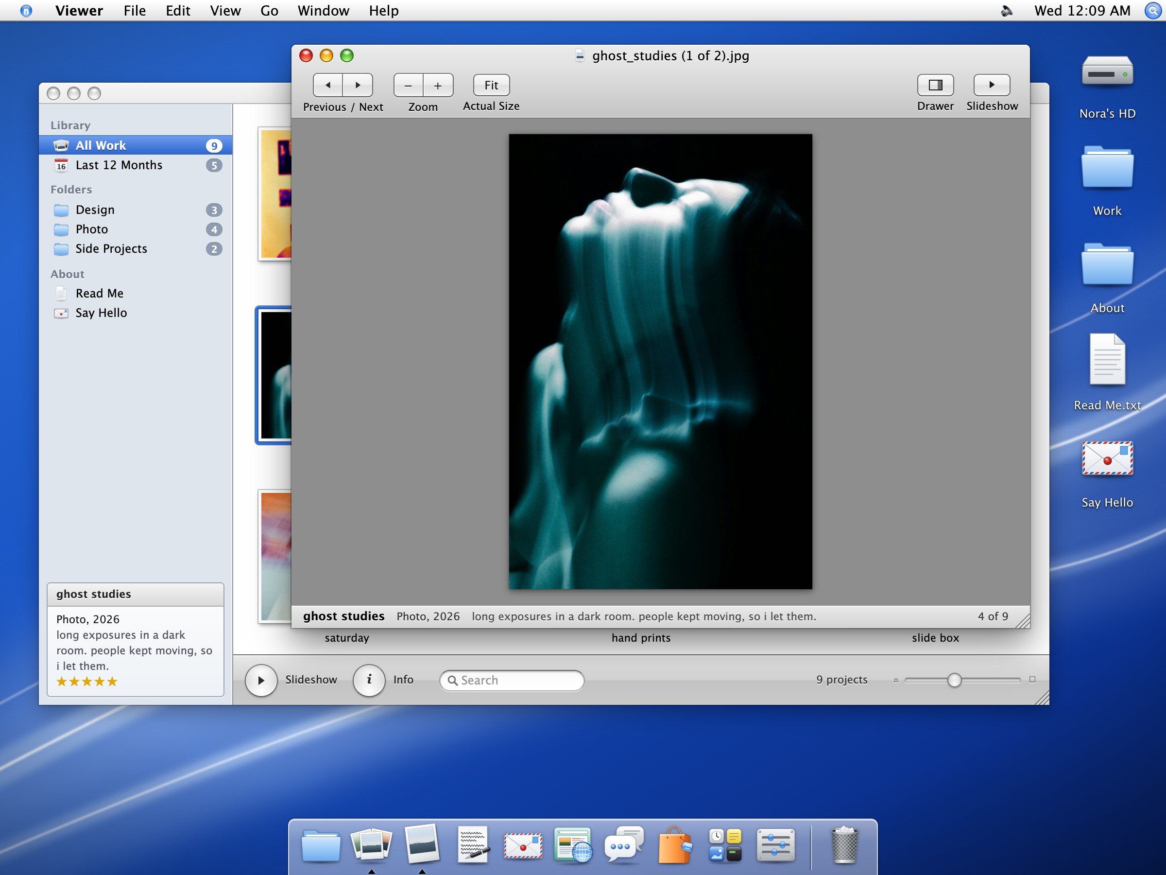
Task: Select Last 12 Months in the sidebar
Action: point(136,165)
